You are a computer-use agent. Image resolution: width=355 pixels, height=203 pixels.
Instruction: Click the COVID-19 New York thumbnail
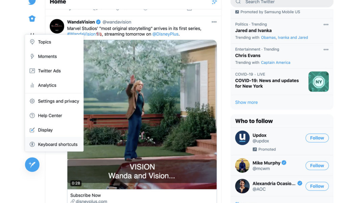pos(318,82)
